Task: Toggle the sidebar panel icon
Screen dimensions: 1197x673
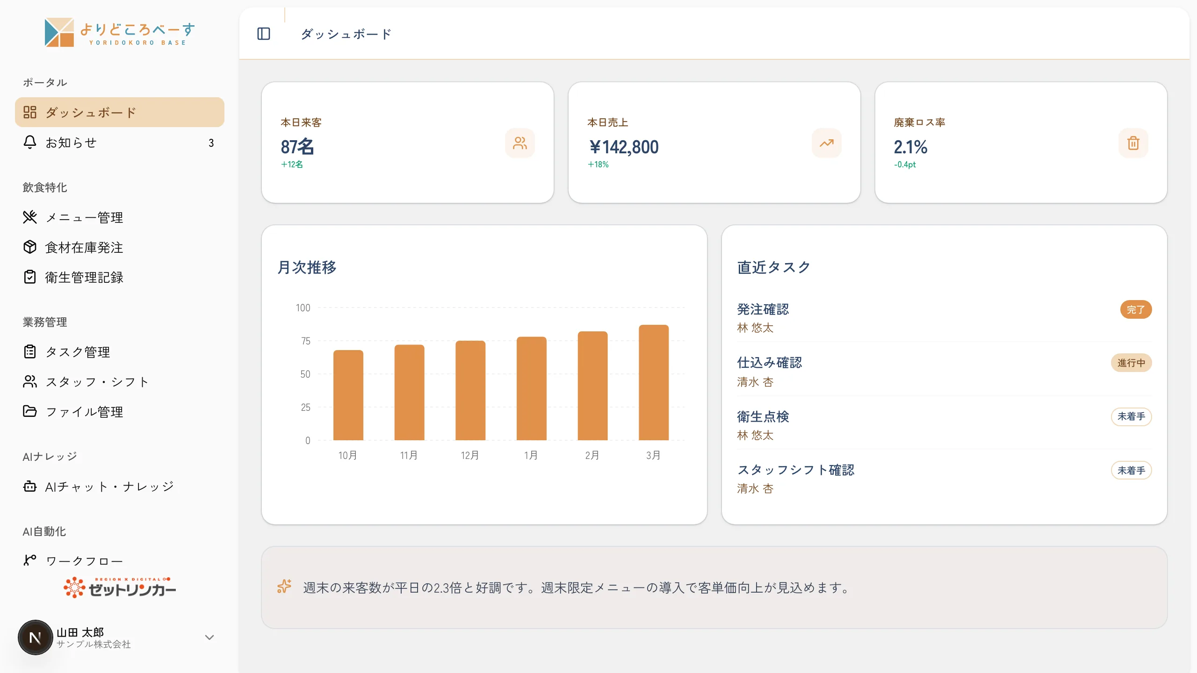Action: click(264, 34)
